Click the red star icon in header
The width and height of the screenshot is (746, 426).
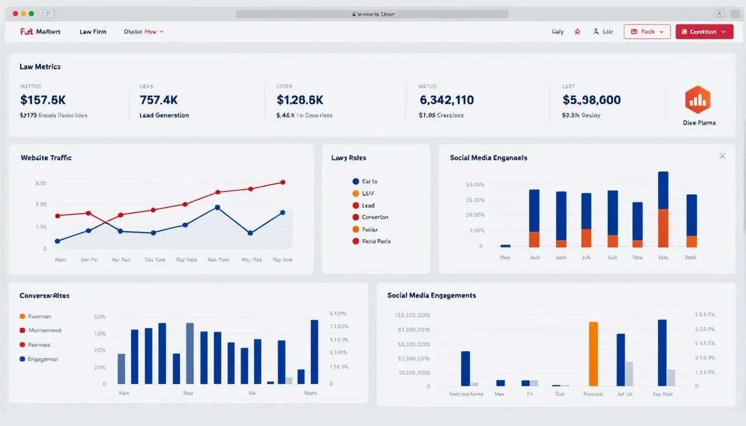pos(577,32)
